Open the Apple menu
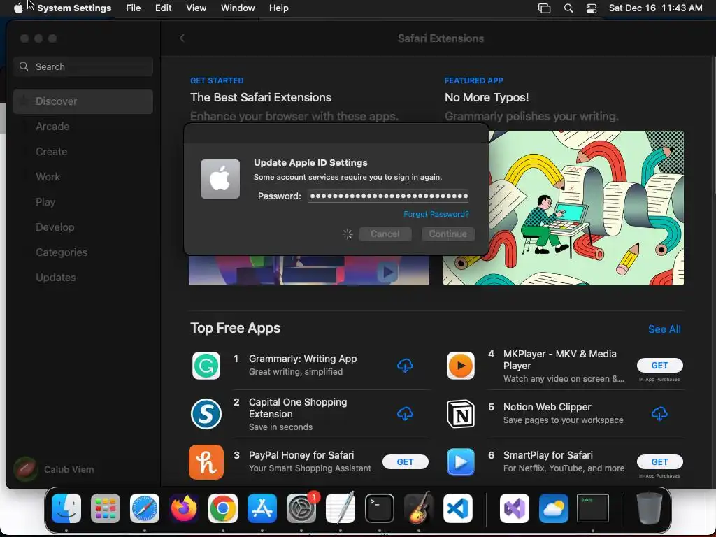 click(x=18, y=8)
